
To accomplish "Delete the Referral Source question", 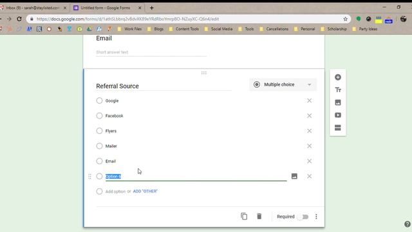I will point(259,217).
